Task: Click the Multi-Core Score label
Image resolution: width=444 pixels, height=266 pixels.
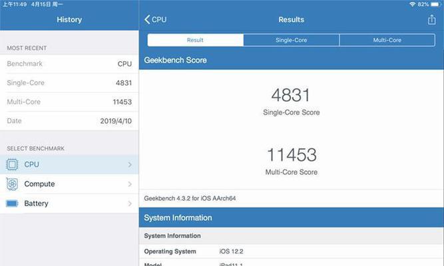Action: coord(292,172)
